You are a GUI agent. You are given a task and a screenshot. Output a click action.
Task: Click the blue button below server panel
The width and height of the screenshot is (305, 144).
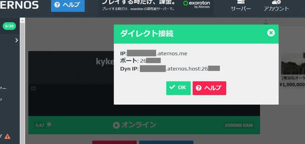pos(166,142)
